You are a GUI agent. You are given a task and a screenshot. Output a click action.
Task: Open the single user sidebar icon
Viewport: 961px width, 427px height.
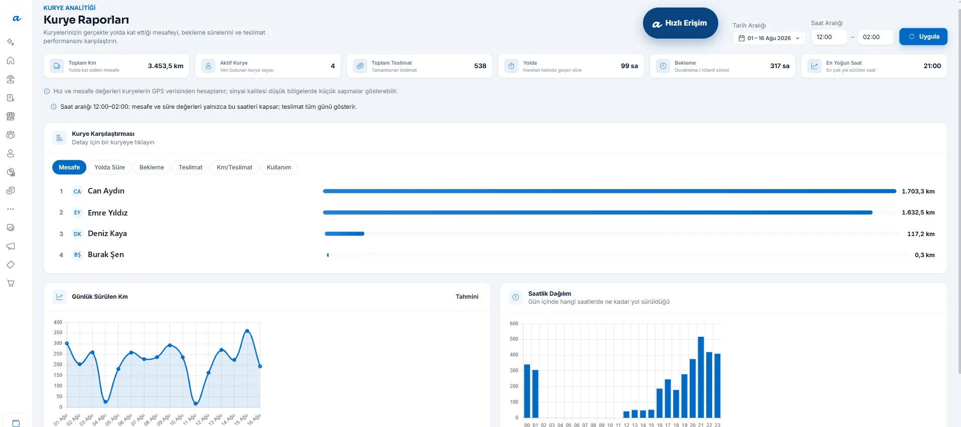(11, 153)
